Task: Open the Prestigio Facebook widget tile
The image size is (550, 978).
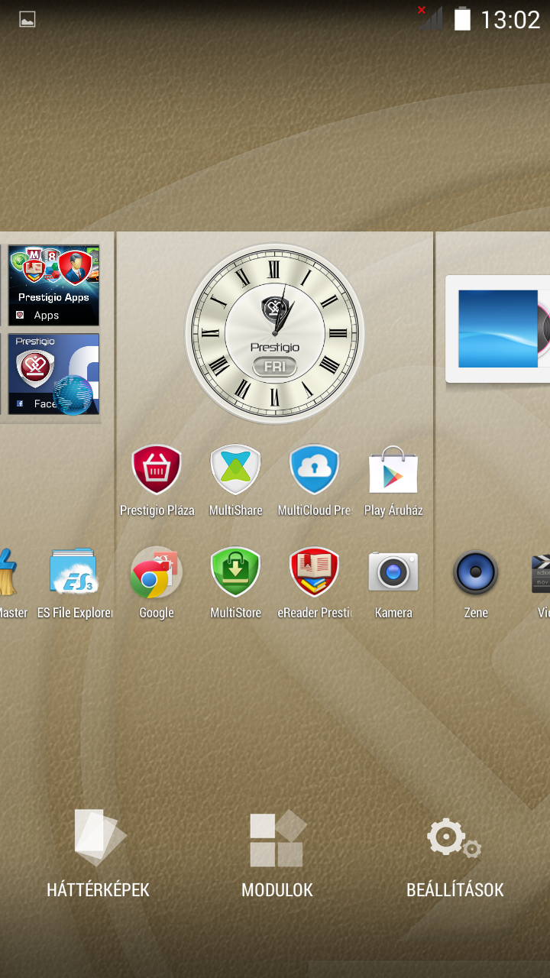Action: coord(53,374)
